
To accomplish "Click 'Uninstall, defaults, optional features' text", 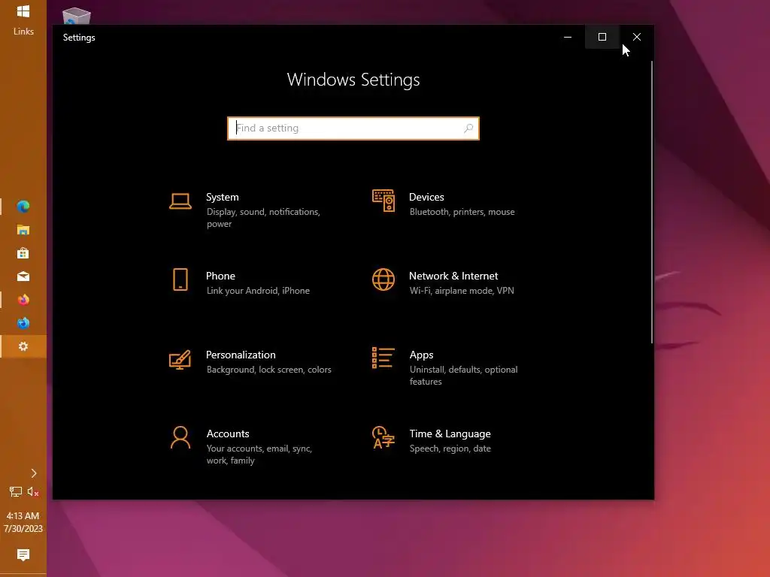I will (463, 376).
